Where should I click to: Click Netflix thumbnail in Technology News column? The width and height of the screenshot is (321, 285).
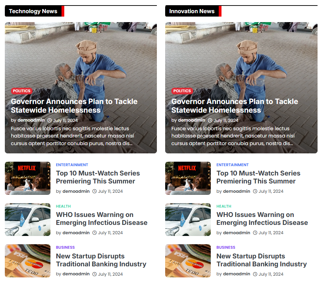[28, 178]
